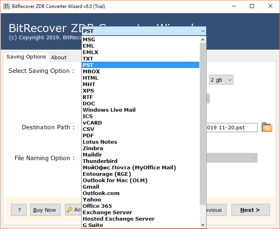Screen dimensions: 280x229
Task: Select the highlighted PST option
Action: click(x=140, y=65)
